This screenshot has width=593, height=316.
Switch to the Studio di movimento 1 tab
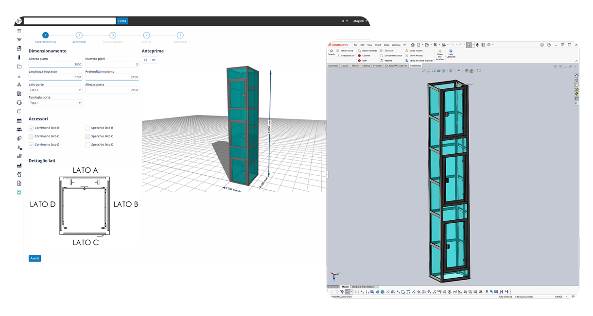pos(364,287)
